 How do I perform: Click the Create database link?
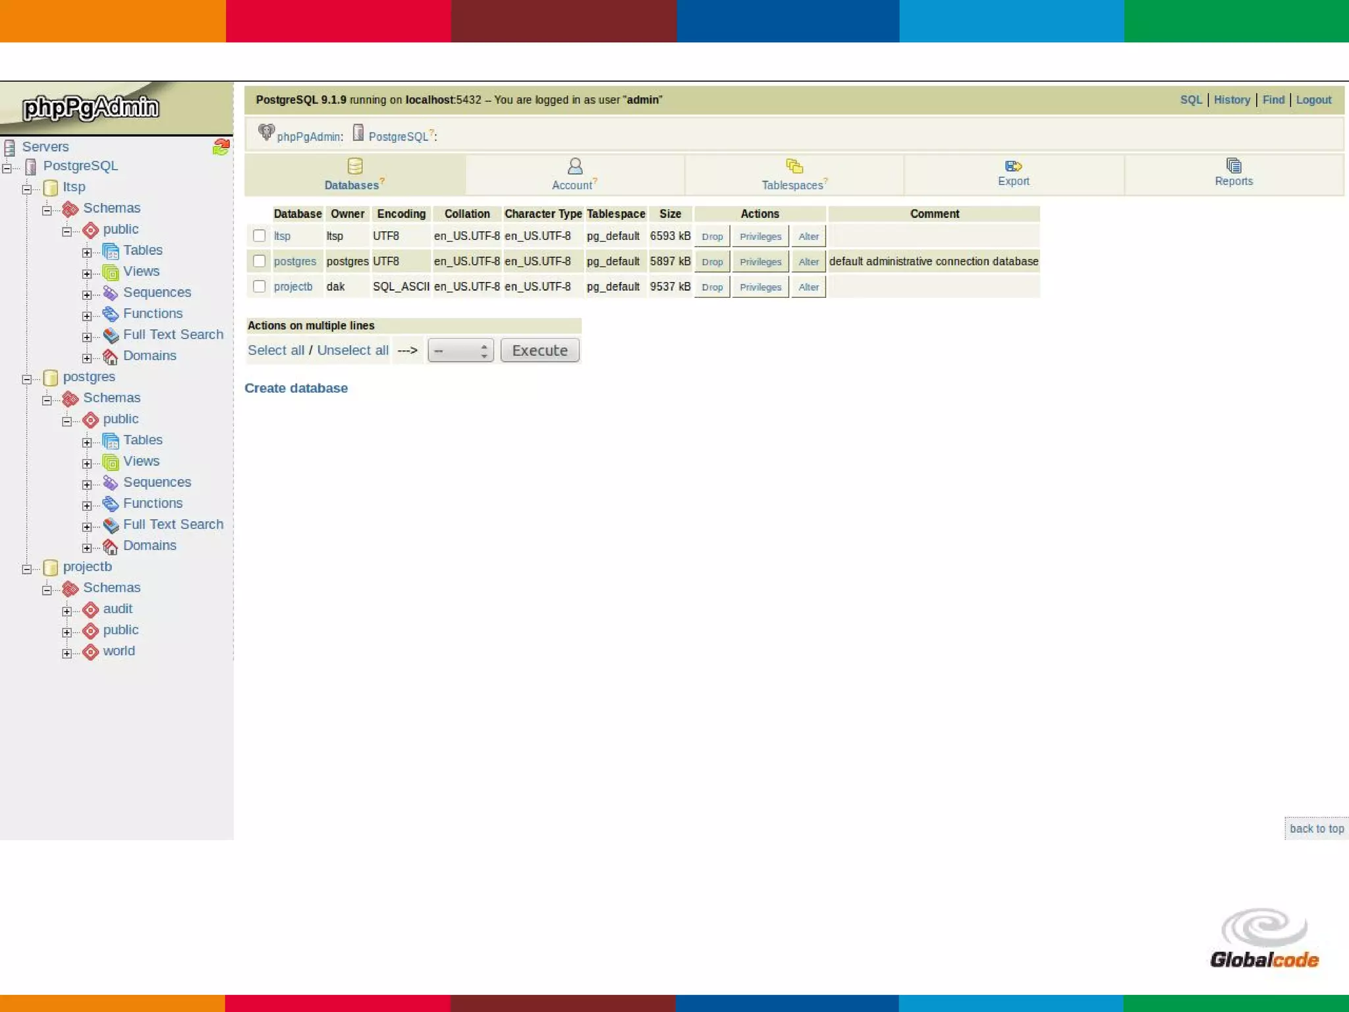(x=296, y=388)
